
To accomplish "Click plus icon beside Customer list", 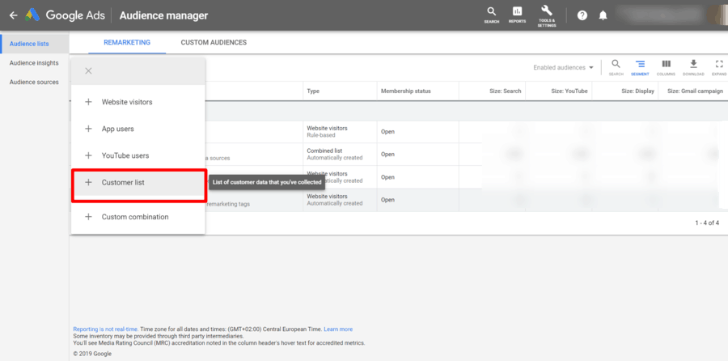I will click(x=88, y=183).
